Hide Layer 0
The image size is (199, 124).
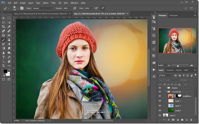[x=160, y=115]
